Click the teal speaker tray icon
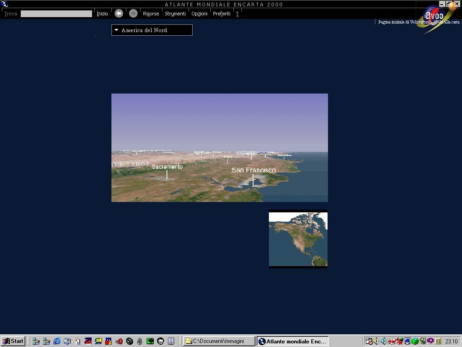This screenshot has width=462, height=347. click(384, 342)
